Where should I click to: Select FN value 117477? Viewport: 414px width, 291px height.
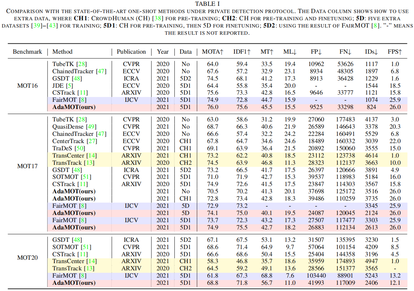point(345,220)
